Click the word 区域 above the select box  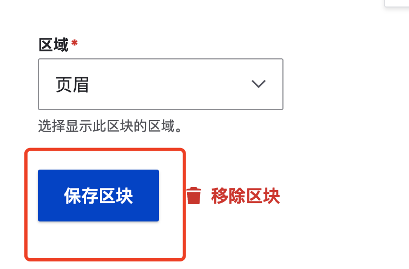click(54, 45)
